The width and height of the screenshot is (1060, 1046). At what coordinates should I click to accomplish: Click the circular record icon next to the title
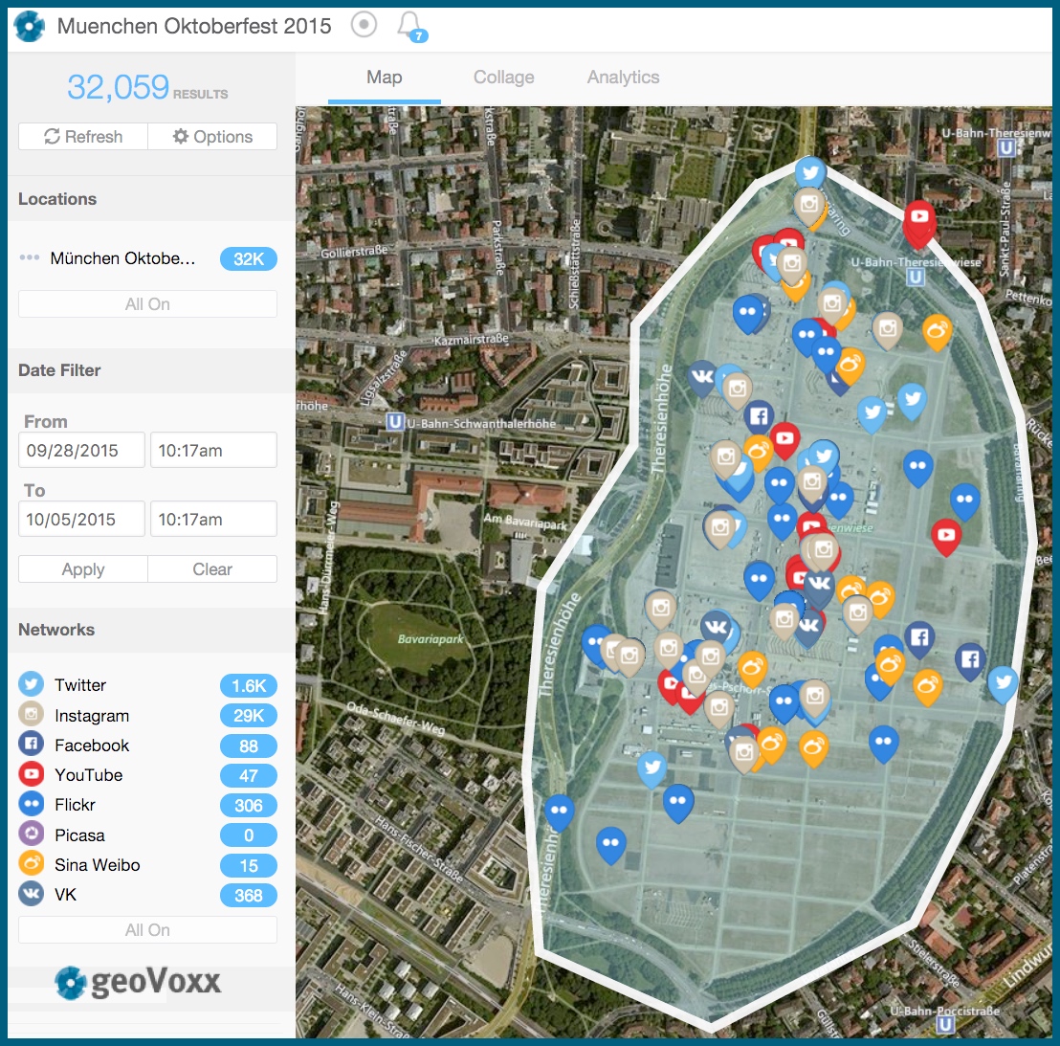click(364, 26)
